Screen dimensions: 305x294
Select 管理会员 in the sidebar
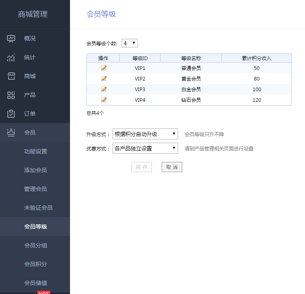(x=36, y=189)
